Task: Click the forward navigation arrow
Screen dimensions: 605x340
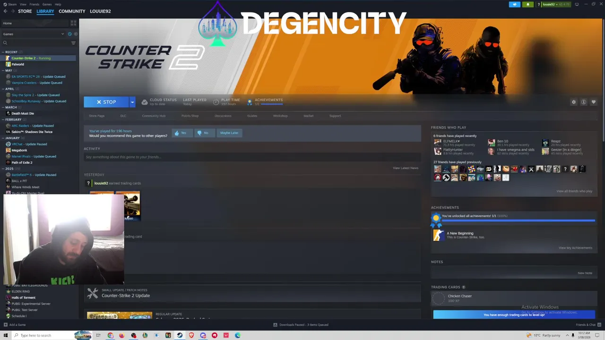Action: click(12, 11)
